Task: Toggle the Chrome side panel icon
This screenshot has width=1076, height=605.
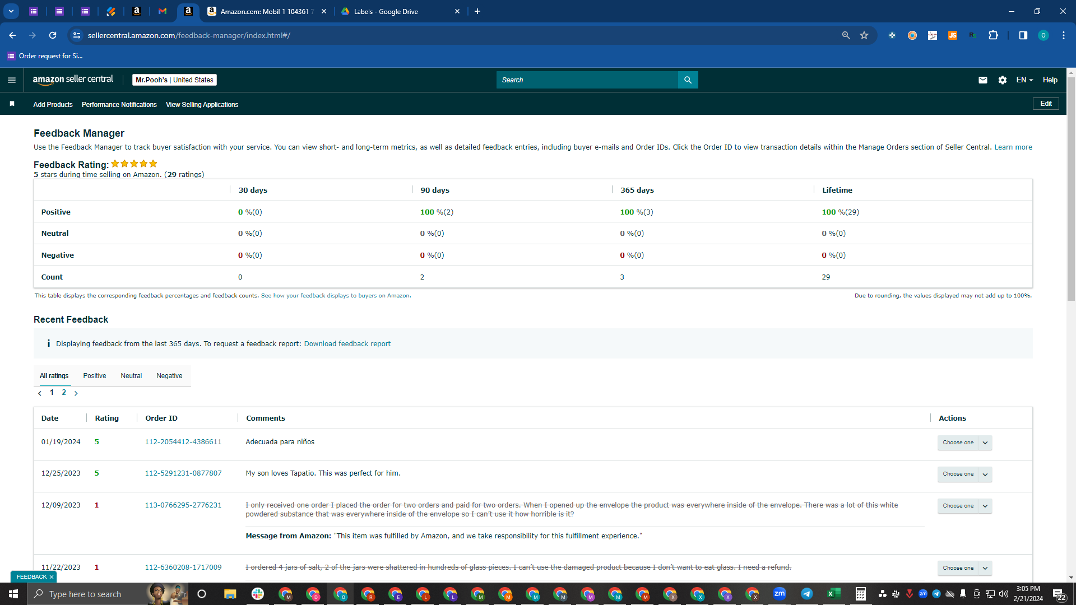Action: point(1023,35)
